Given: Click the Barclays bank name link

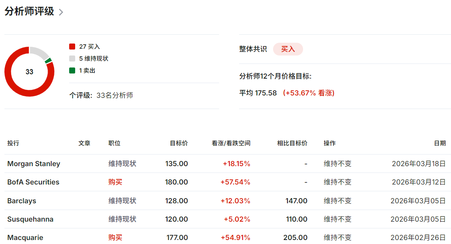Looking at the screenshot, I should click(x=21, y=200).
